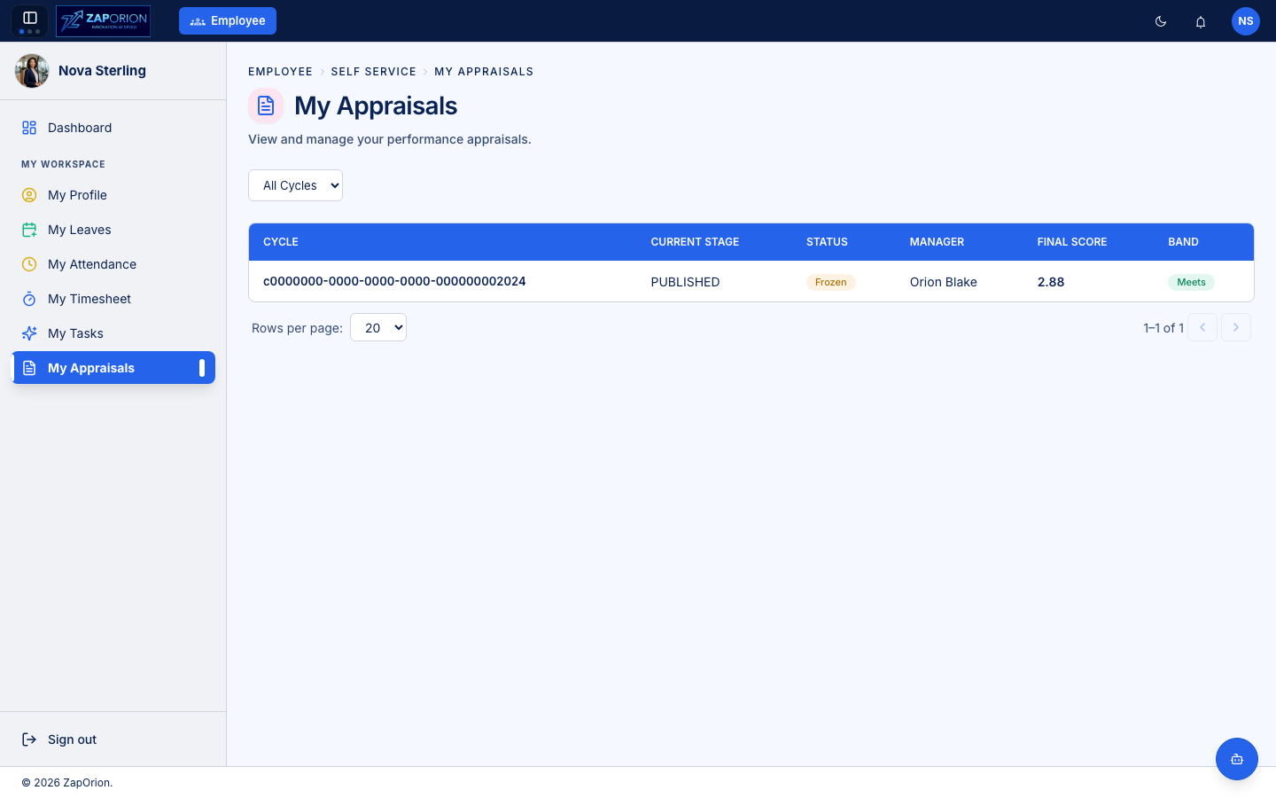This screenshot has height=798, width=1276.
Task: Click the ZapOrion logo
Action: [103, 21]
